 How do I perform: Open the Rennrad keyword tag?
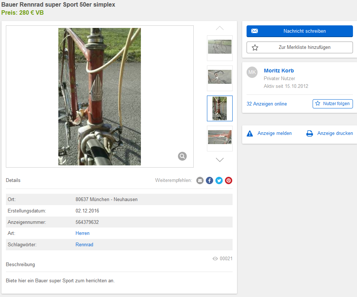pos(84,245)
